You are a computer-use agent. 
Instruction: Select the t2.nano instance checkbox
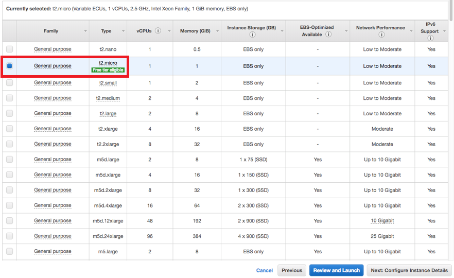[x=9, y=49]
